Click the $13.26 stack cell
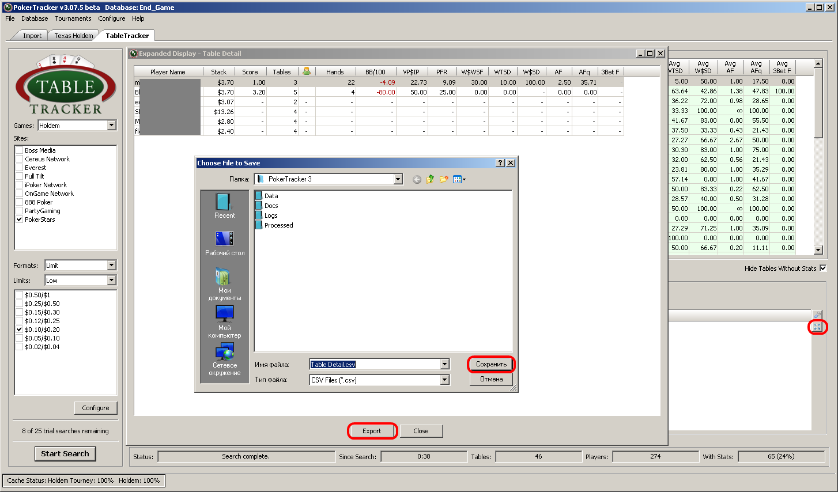 (218, 112)
